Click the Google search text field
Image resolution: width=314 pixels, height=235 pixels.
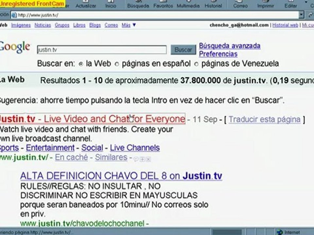pos(102,50)
